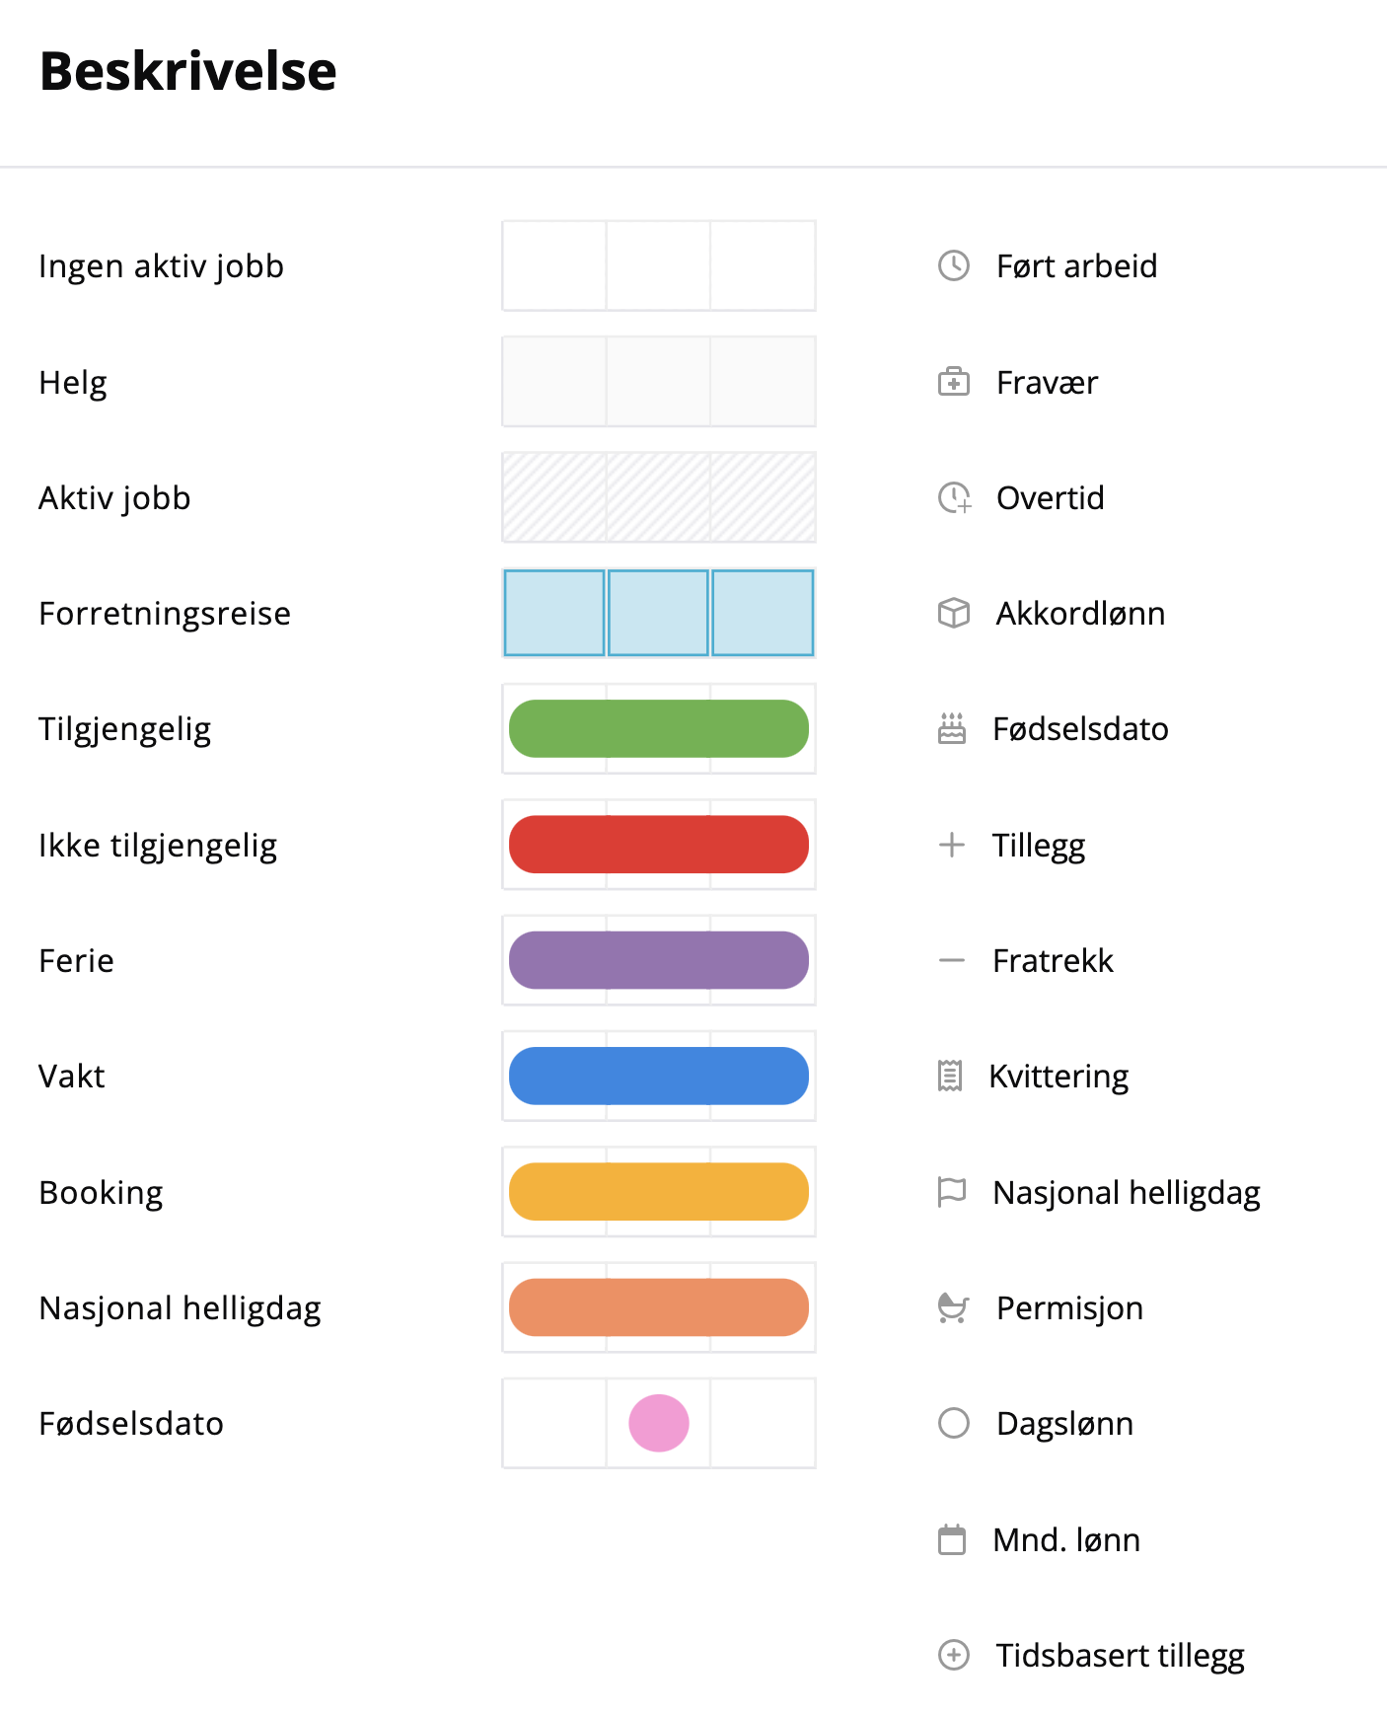Click the box icon for Akkordlønn
Image resolution: width=1387 pixels, height=1713 pixels.
[953, 613]
